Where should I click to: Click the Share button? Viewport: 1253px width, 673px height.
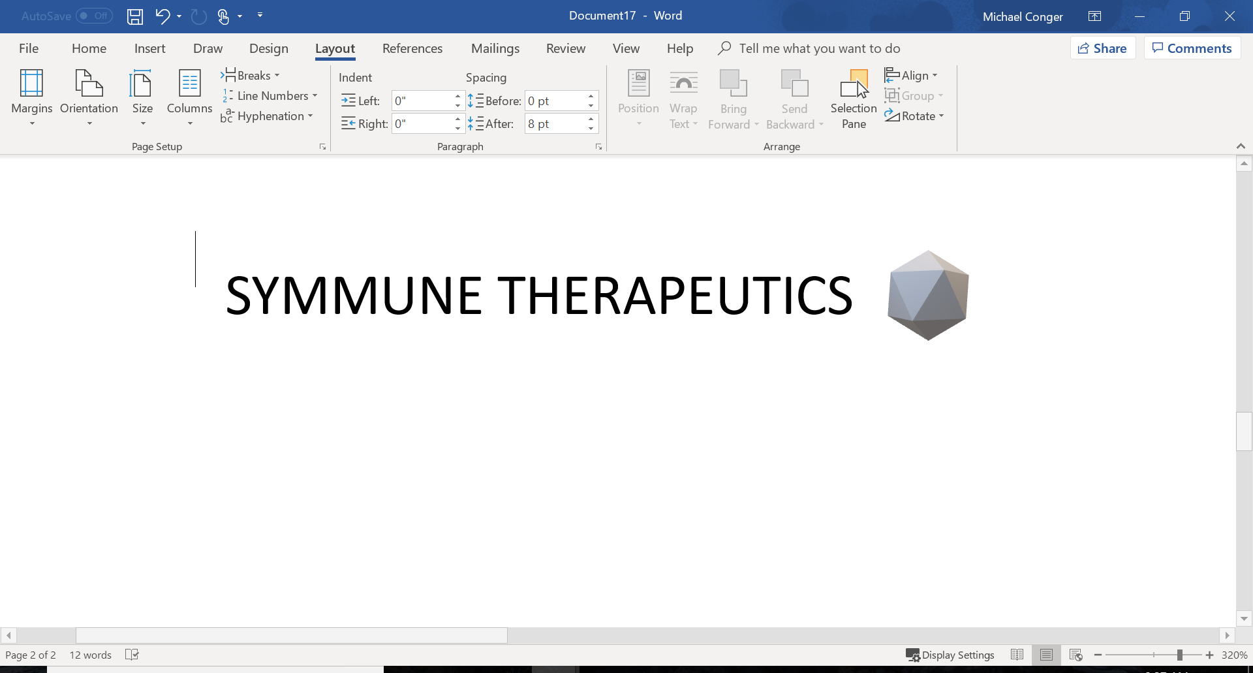pyautogui.click(x=1102, y=48)
